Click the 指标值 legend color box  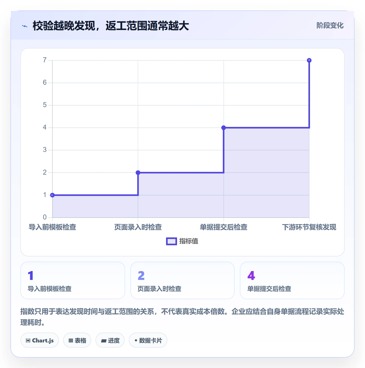172,241
